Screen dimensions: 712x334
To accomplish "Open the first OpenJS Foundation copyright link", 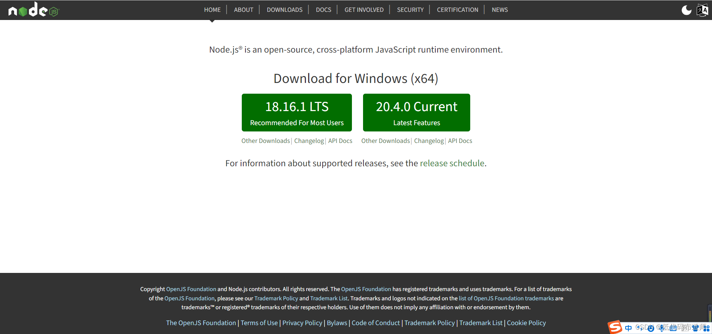I will coord(191,289).
